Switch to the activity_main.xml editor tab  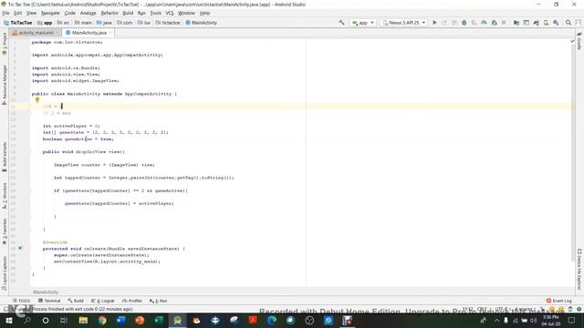point(36,33)
